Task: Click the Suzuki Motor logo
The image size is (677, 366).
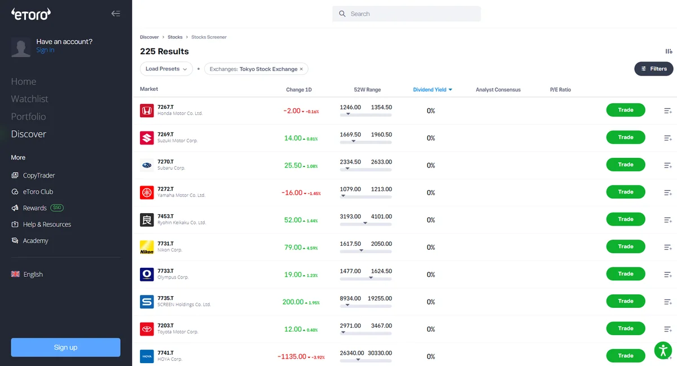Action: 147,138
